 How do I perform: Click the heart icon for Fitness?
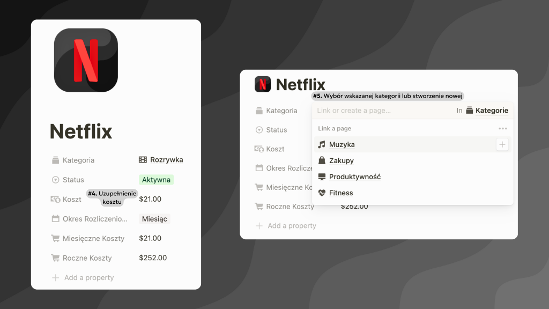322,193
